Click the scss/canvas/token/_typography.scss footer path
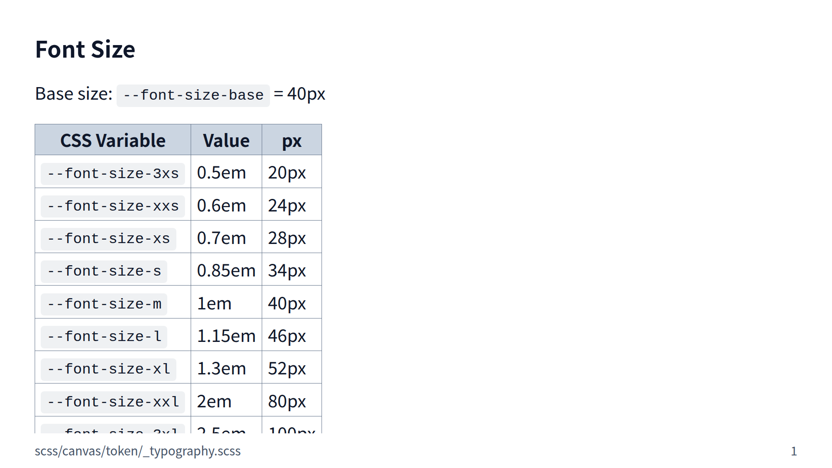The width and height of the screenshot is (832, 468). click(x=138, y=451)
